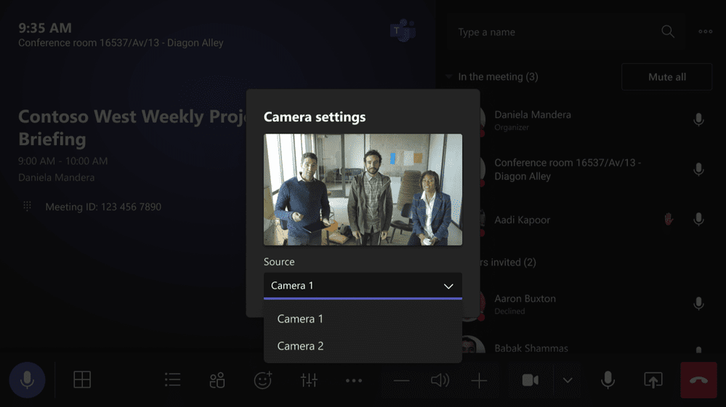Open the room controls sliders icon

(x=309, y=380)
